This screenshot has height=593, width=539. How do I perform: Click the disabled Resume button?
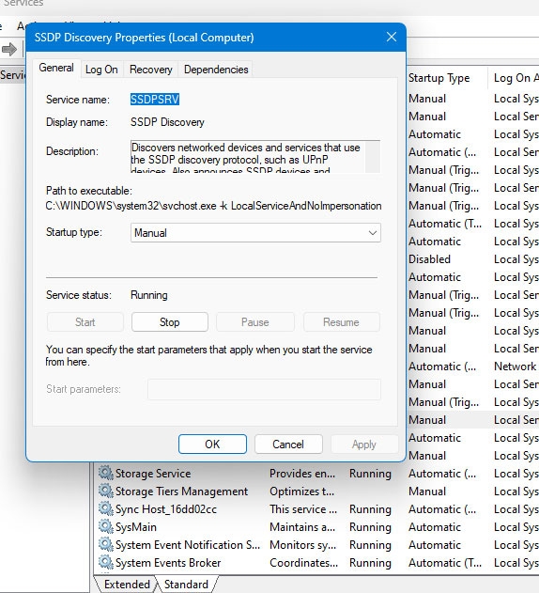point(341,322)
